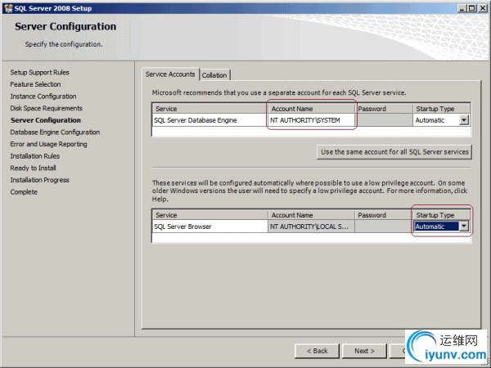Click Server Configuration step in sidebar

46,120
